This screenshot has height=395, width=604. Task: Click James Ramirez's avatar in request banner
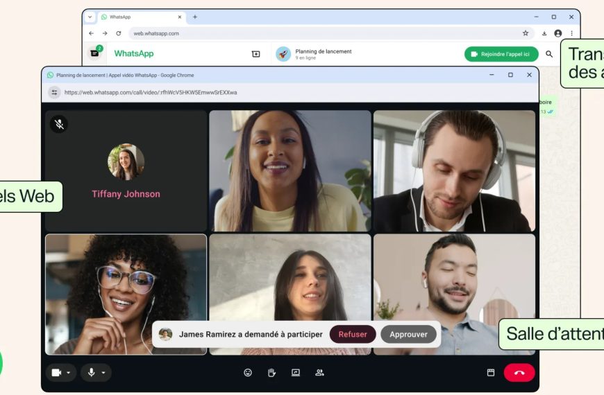[166, 334]
